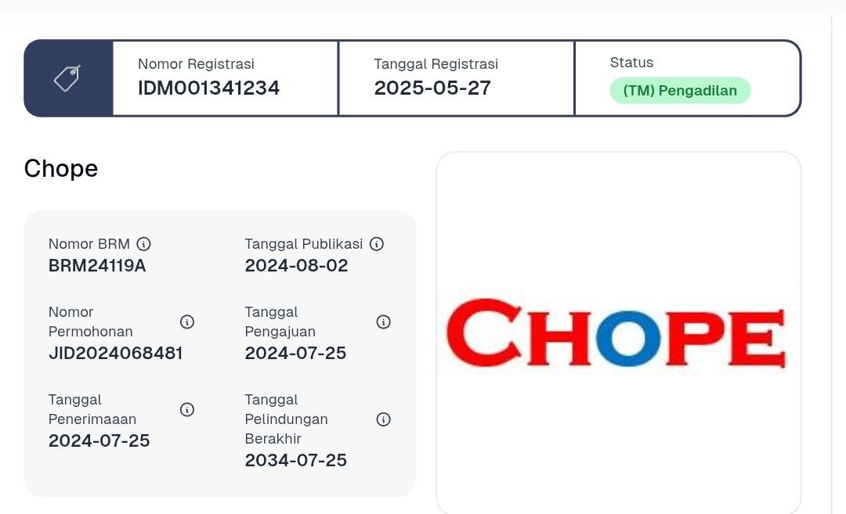Select application number JID2024068481
The image size is (846, 514).
point(115,354)
